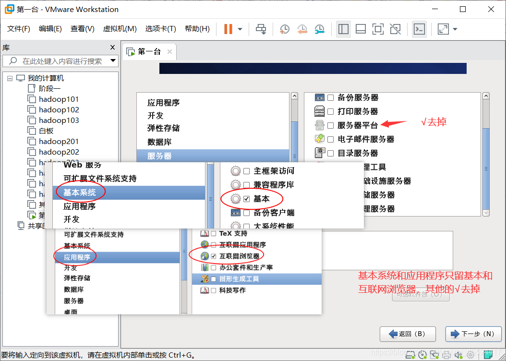This screenshot has height=361, width=506.
Task: Click the orange Pause VM icon
Action: [228, 29]
